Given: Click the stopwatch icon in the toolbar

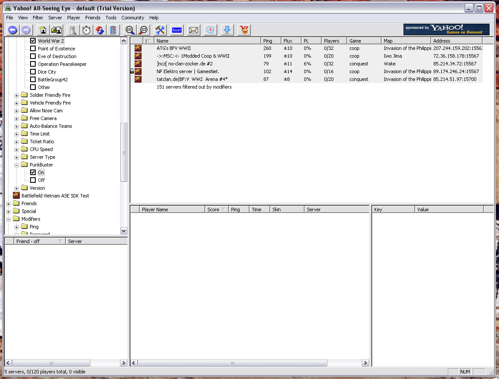Looking at the screenshot, I should (86, 30).
